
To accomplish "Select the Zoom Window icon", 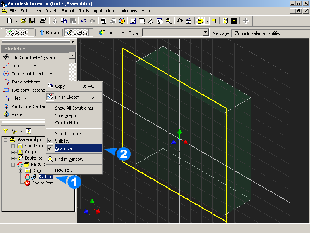I will pyautogui.click(x=141, y=21).
